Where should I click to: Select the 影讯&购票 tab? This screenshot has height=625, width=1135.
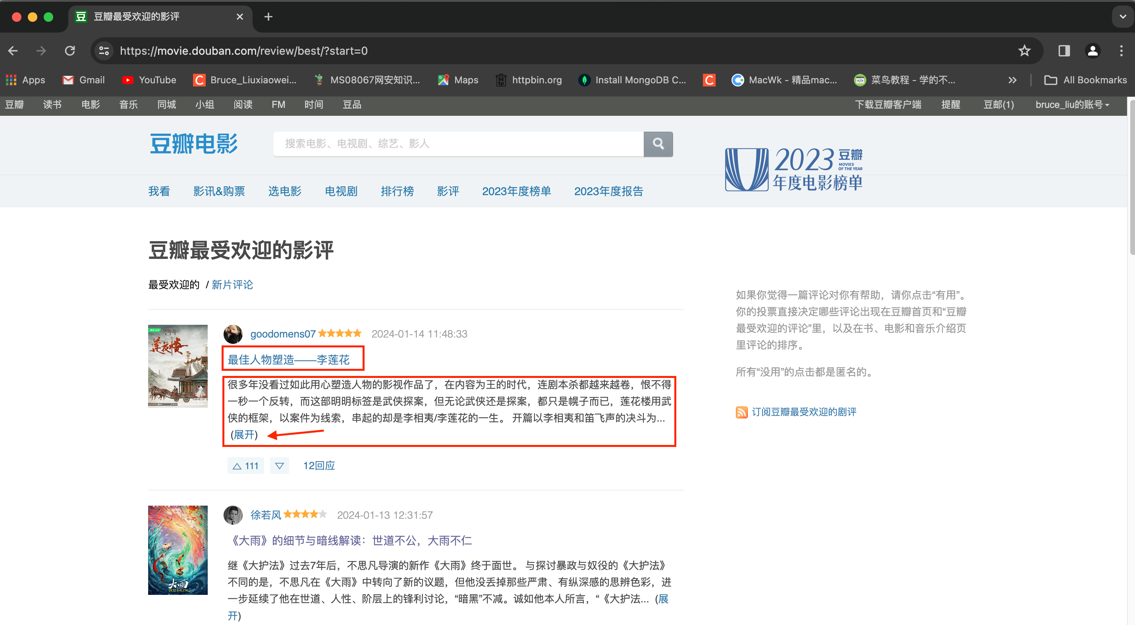(219, 191)
